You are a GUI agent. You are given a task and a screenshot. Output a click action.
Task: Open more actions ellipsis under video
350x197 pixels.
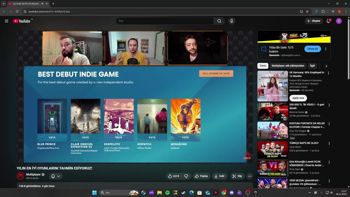249,176
